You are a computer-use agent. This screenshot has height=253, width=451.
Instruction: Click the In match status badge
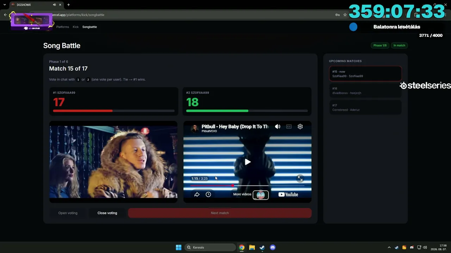pyautogui.click(x=399, y=45)
